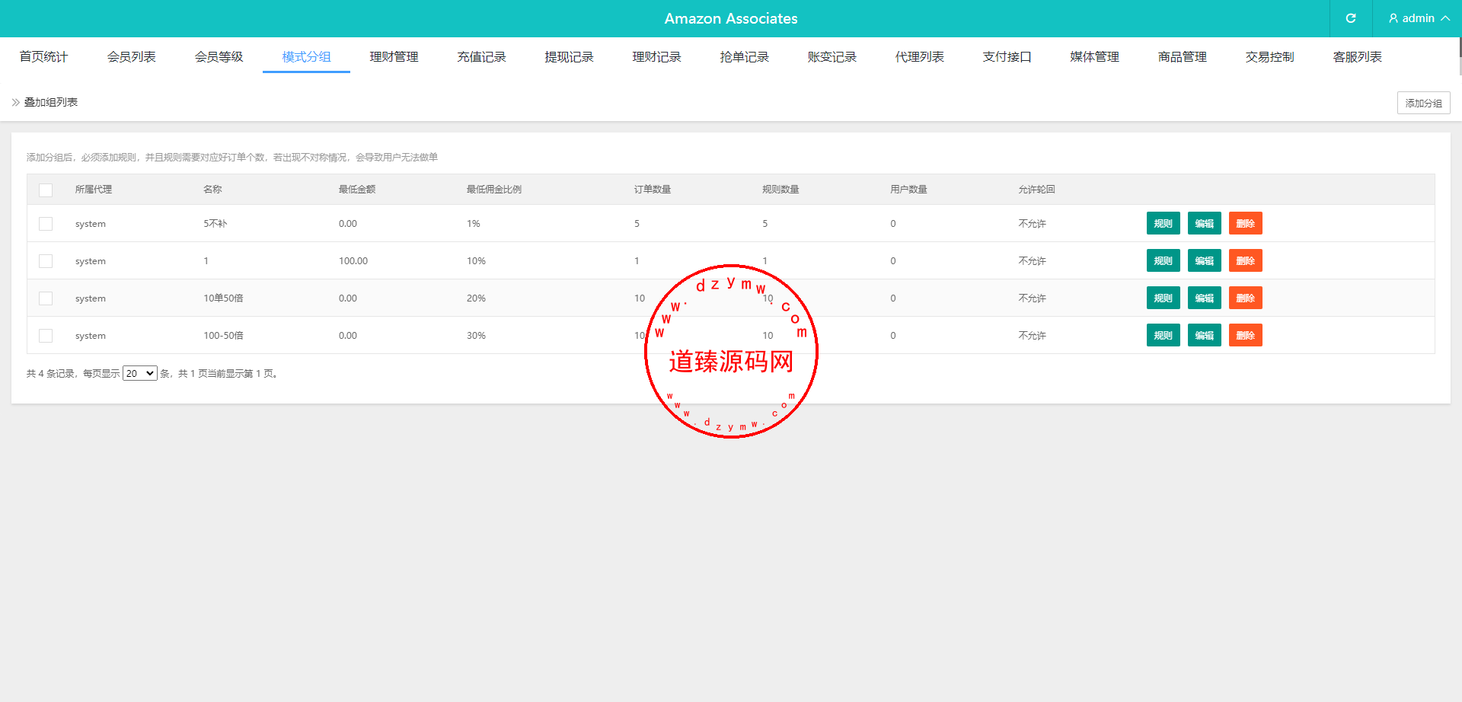1462x702 pixels.
Task: Check the box for row 100-50倍
Action: coord(46,336)
